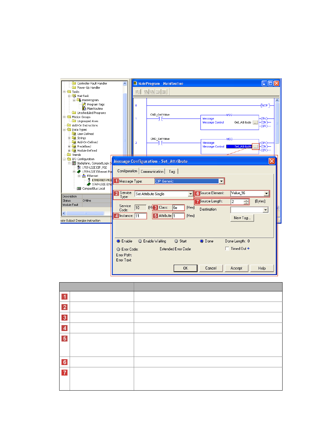This screenshot has width=312, height=442.
Task: Click the Ethernet network icon in tree
Action: coord(84,176)
